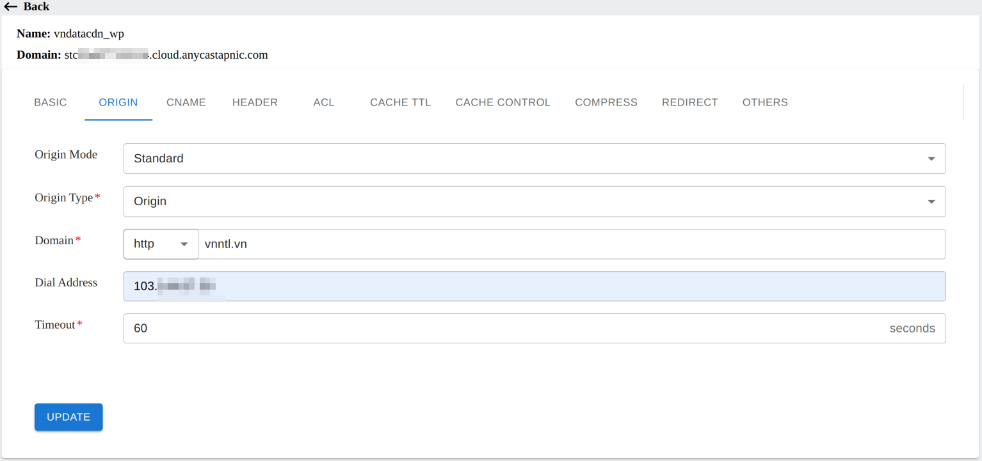Switch to the CNAME tab
This screenshot has height=461, width=982.
coord(186,102)
